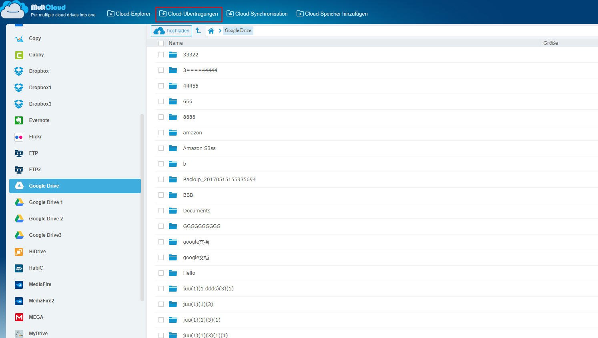The height and width of the screenshot is (338, 598).
Task: Open the 44455 folder name
Action: tap(191, 86)
